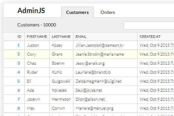This screenshot has width=174, height=116.
Task: Click created-at date in Max row
Action: (157, 108)
